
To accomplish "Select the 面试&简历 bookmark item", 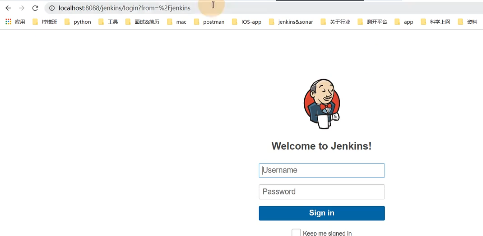I will tap(147, 22).
